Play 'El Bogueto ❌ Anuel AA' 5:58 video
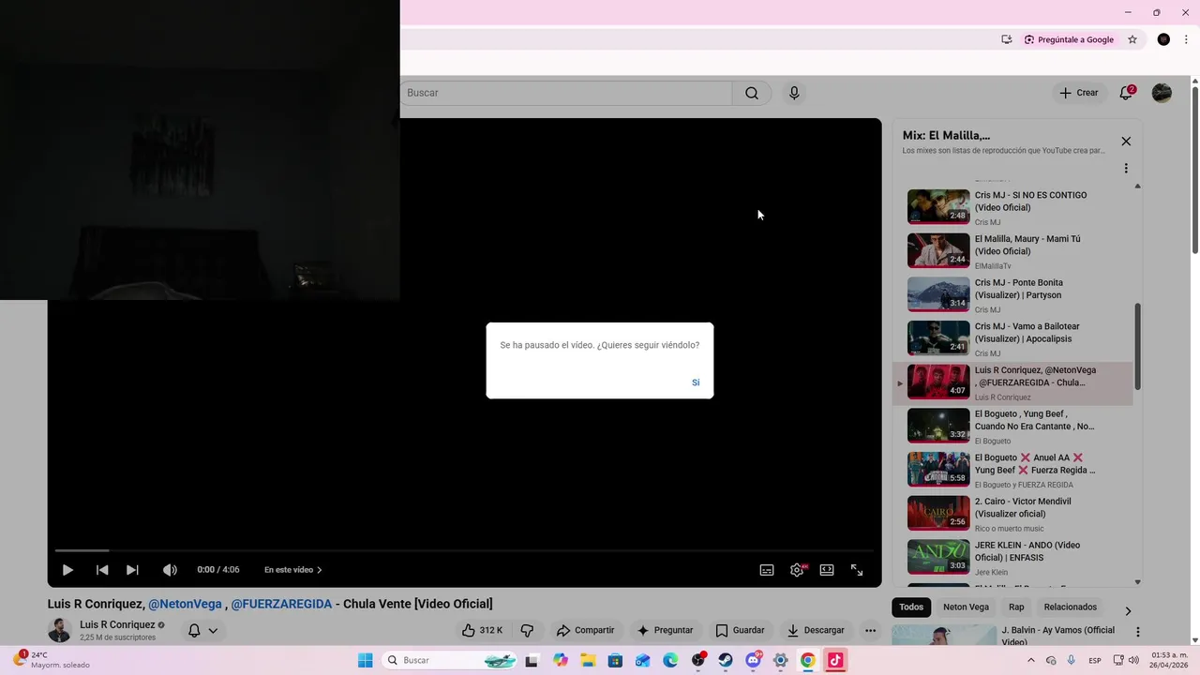 point(1012,470)
